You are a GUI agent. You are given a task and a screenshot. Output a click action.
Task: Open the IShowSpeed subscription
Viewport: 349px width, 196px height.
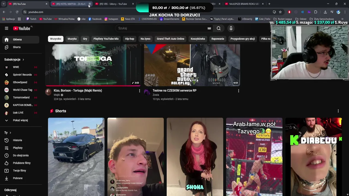[21, 82]
